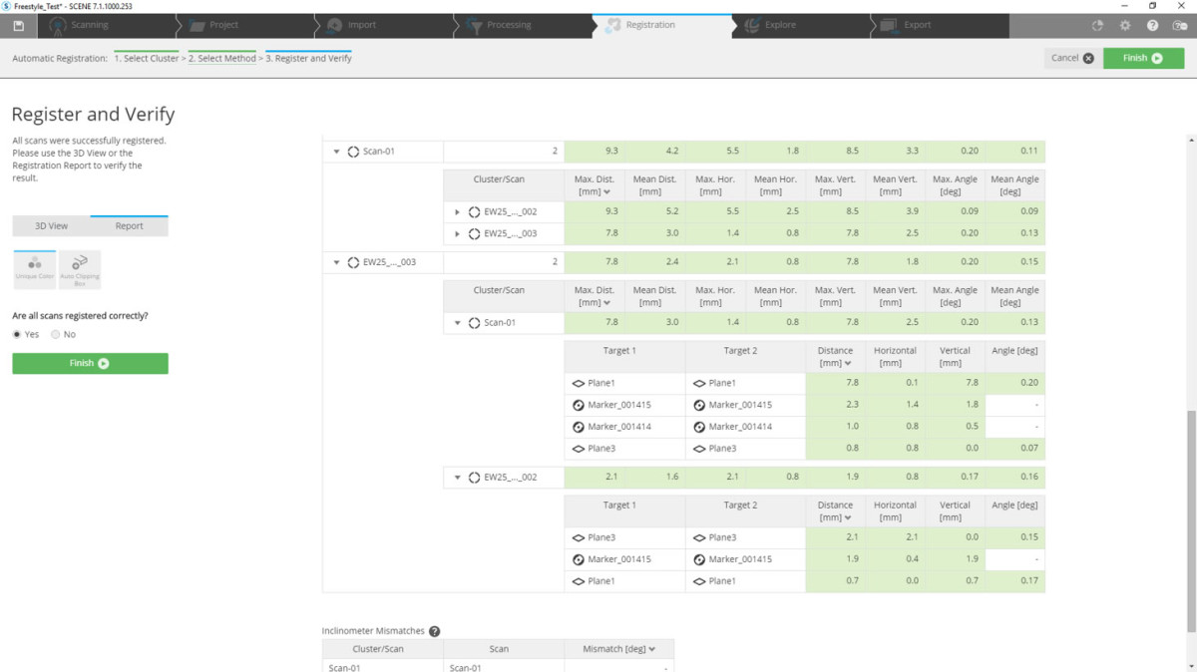
Task: Click the save project icon
Action: point(19,25)
